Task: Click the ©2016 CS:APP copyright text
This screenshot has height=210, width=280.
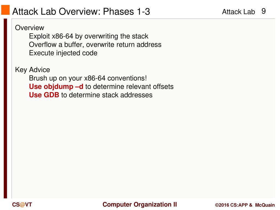Action: [234, 205]
